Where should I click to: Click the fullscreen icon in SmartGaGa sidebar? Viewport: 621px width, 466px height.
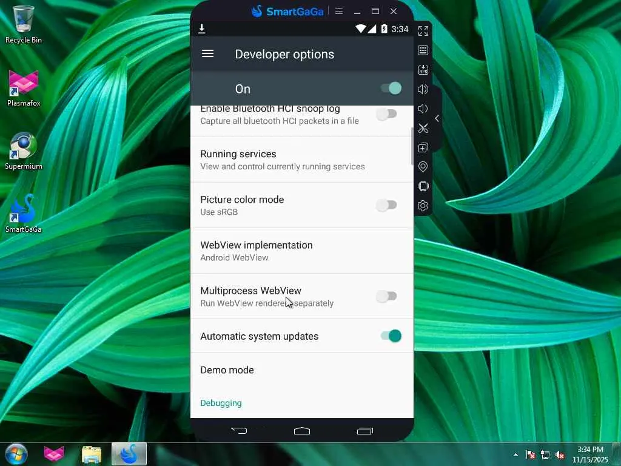pos(423,31)
